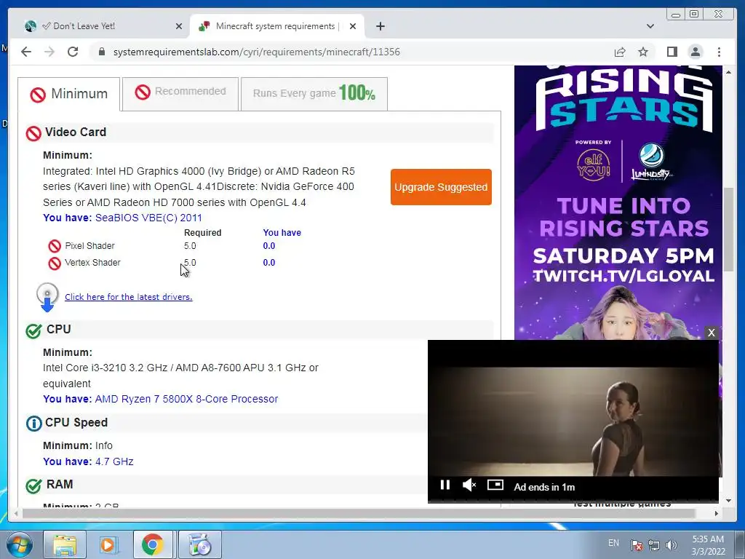Click the Upgrade Suggested button

441,187
